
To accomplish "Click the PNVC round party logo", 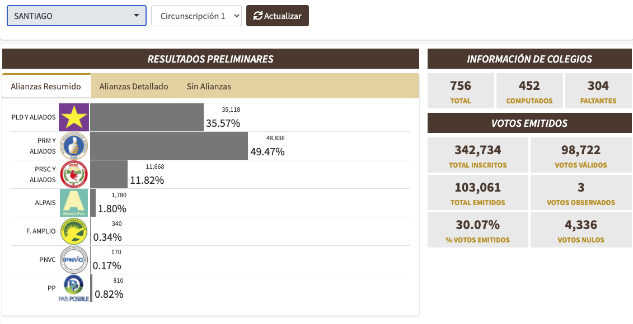I will 74,260.
